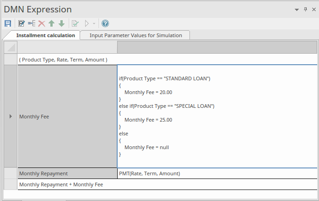Switch to the Installment calculation tab
The image size is (319, 201).
[x=45, y=35]
